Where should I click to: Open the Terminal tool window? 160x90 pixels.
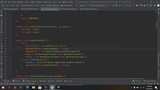16,81
